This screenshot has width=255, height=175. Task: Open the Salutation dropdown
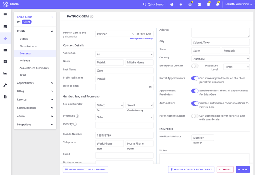(x=124, y=54)
